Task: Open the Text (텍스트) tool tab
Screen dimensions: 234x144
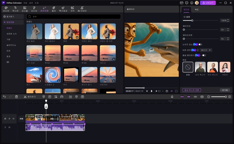Action: click(x=15, y=9)
